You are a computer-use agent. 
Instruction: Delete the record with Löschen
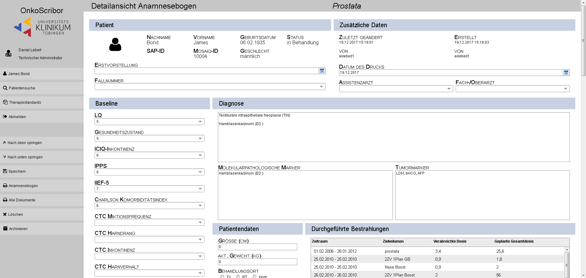[x=42, y=214]
